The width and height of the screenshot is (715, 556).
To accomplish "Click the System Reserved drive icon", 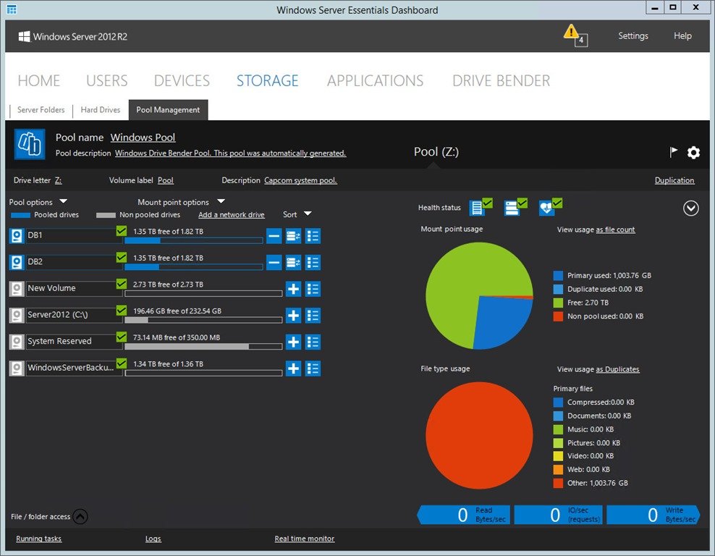I will click(17, 342).
